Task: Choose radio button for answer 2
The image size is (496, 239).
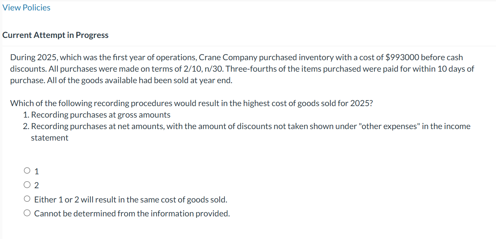Action: coord(27,185)
